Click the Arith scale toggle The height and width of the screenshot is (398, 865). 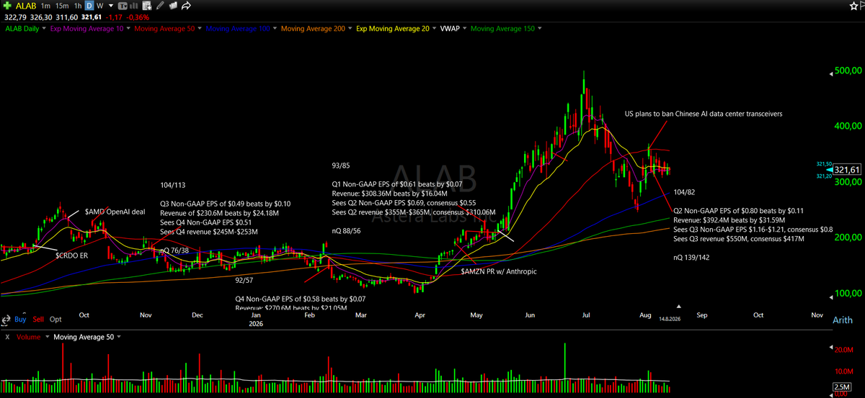(843, 320)
